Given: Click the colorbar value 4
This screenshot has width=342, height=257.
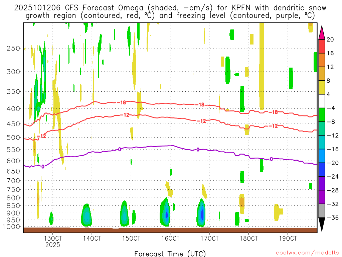Looking at the screenshot, I should click(x=329, y=94).
